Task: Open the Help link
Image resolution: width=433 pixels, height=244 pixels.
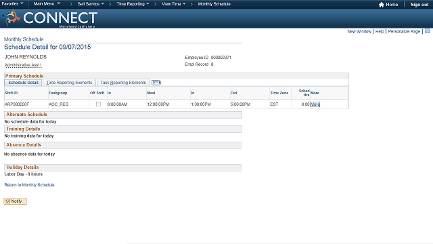Action: tap(380, 32)
